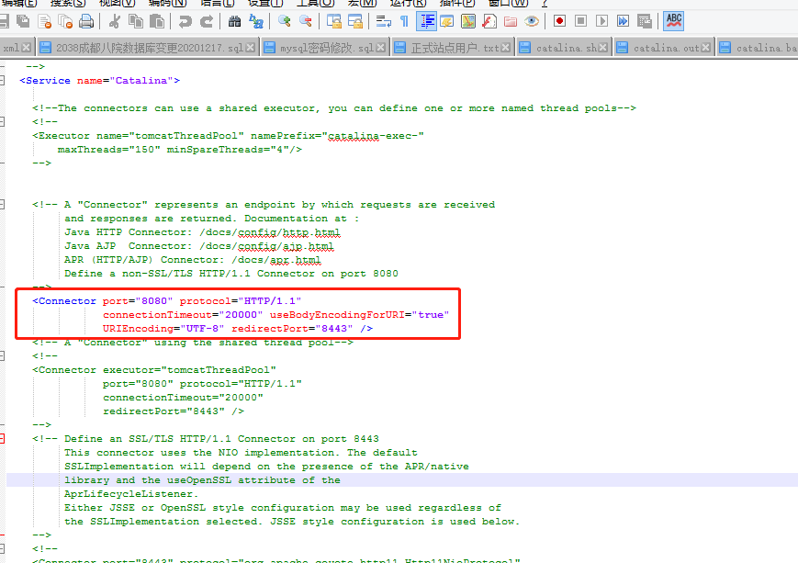This screenshot has height=563, width=798.
Task: Click the line 'library and the useOpenSSL attribute'
Action: (202, 480)
